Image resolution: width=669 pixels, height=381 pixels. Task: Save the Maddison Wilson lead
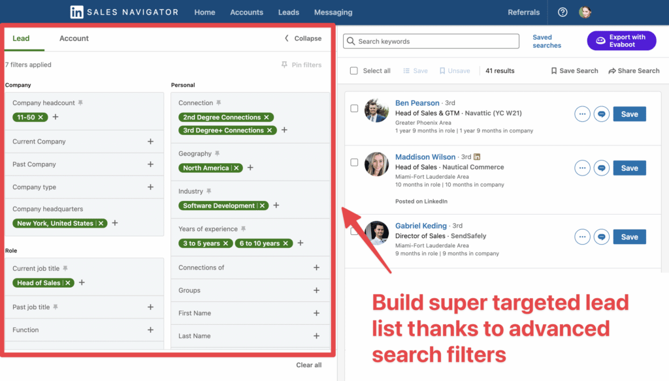629,168
